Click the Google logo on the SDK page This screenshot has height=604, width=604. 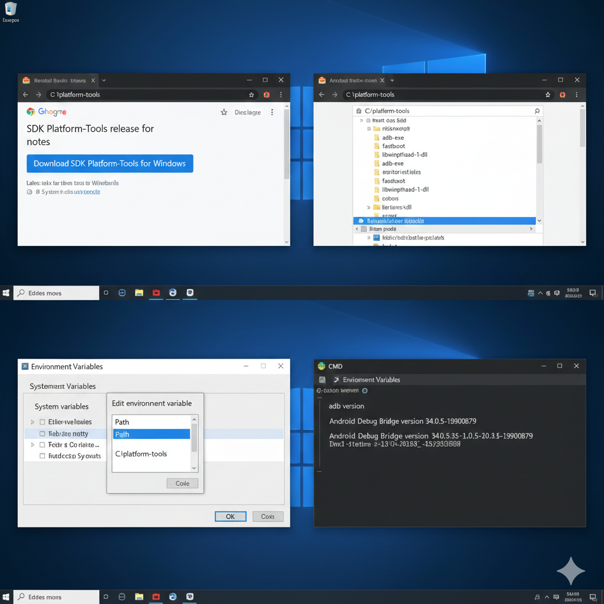(46, 111)
